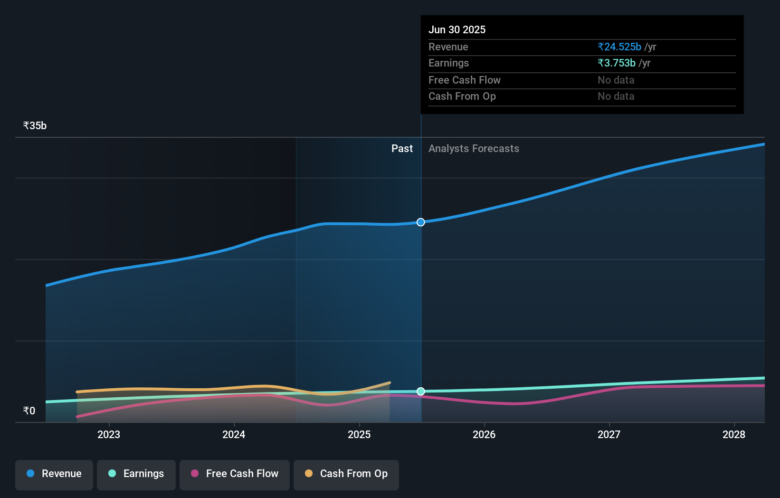
Task: Click the Cash From Op legend color dot
Action: click(x=309, y=473)
